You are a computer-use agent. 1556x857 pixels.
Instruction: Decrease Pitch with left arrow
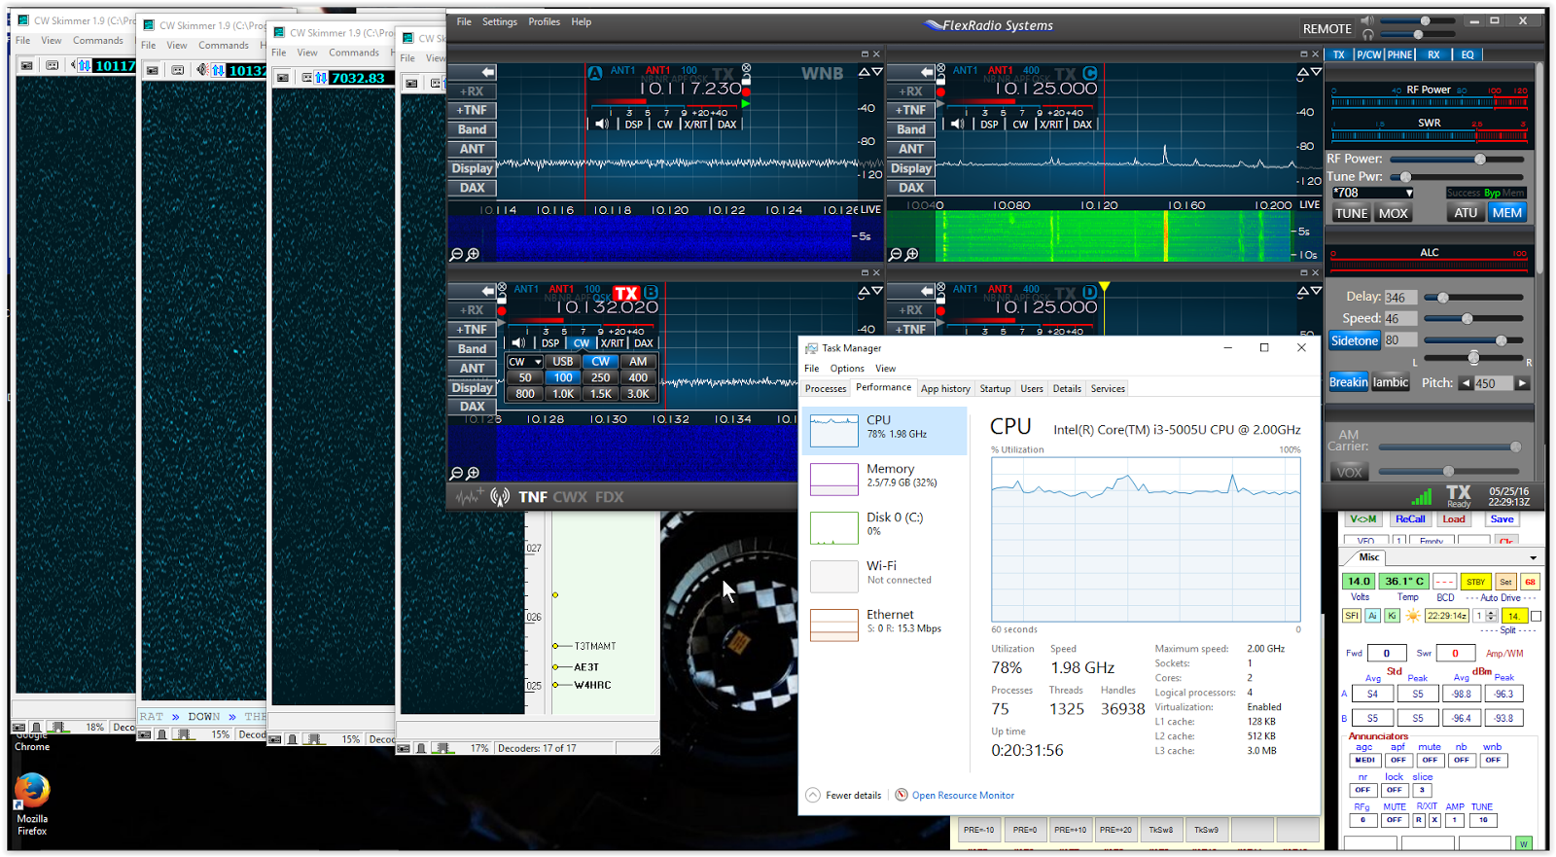(1466, 383)
